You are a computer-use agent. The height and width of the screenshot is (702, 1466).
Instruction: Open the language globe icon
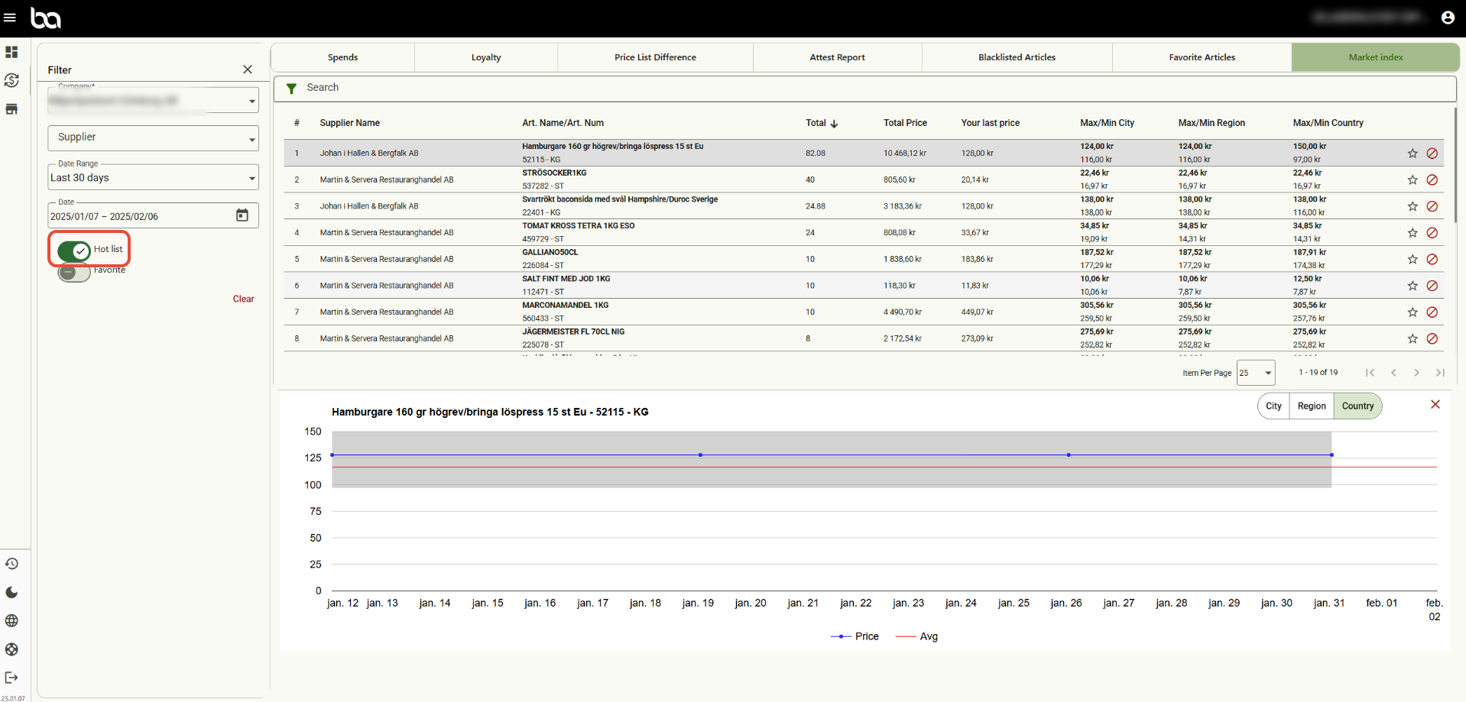(11, 620)
